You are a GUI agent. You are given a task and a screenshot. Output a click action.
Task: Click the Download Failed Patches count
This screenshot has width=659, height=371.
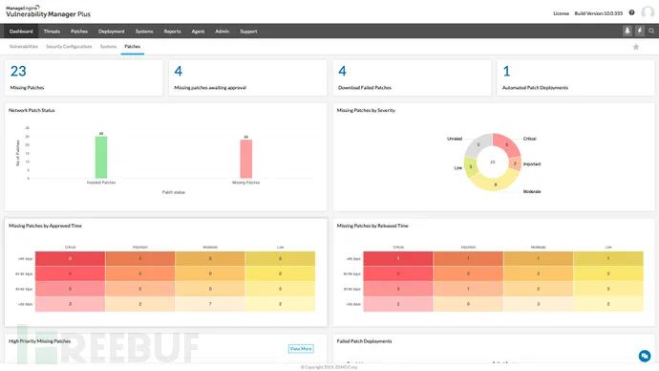point(342,71)
